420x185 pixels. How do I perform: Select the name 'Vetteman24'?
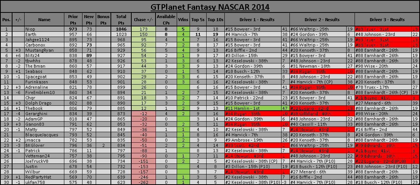click(44, 156)
